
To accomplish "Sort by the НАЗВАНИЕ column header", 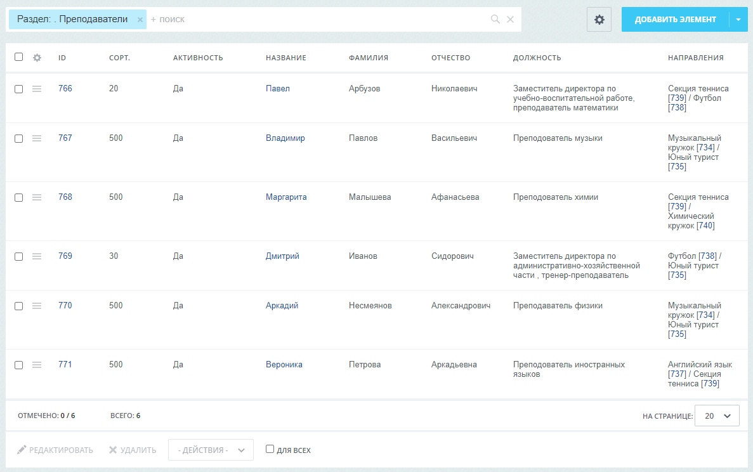I will point(285,58).
